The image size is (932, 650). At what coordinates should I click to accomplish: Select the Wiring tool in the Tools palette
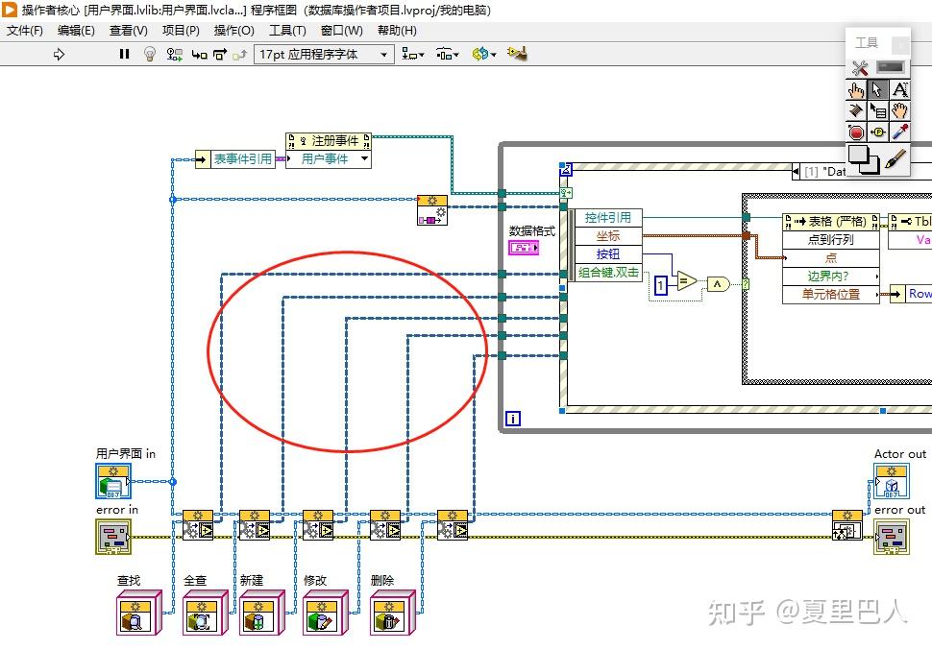(857, 110)
